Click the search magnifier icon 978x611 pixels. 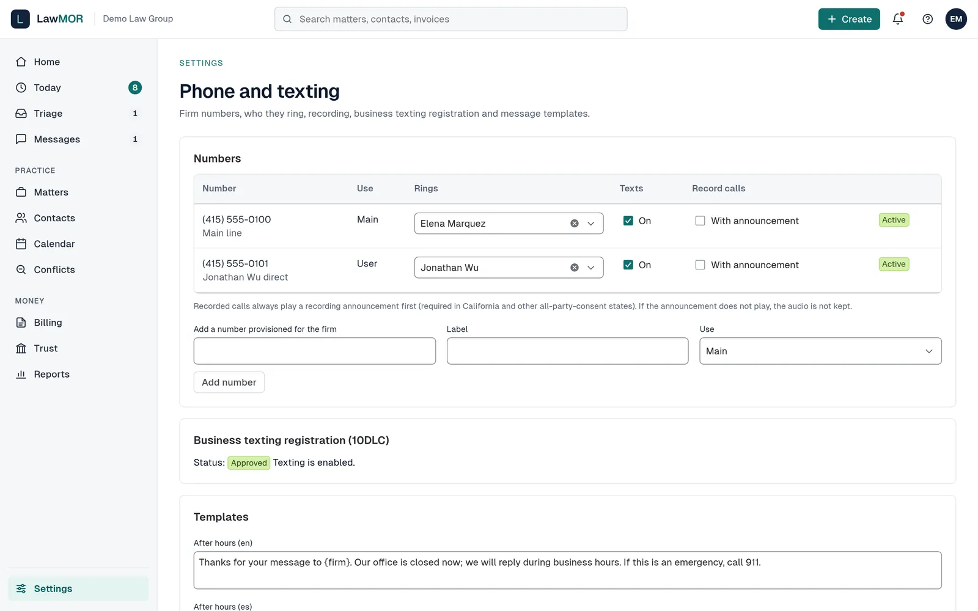pyautogui.click(x=287, y=19)
